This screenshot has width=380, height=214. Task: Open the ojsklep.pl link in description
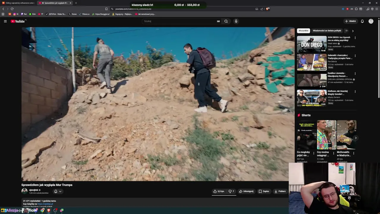coord(45,204)
